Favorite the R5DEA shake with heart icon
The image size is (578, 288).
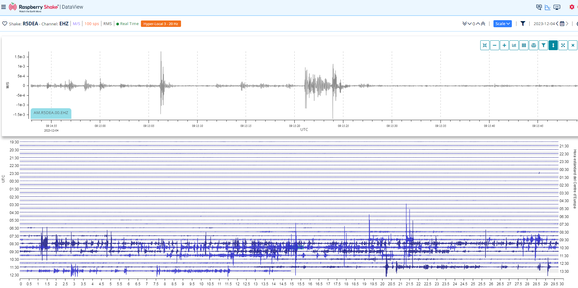[5, 24]
